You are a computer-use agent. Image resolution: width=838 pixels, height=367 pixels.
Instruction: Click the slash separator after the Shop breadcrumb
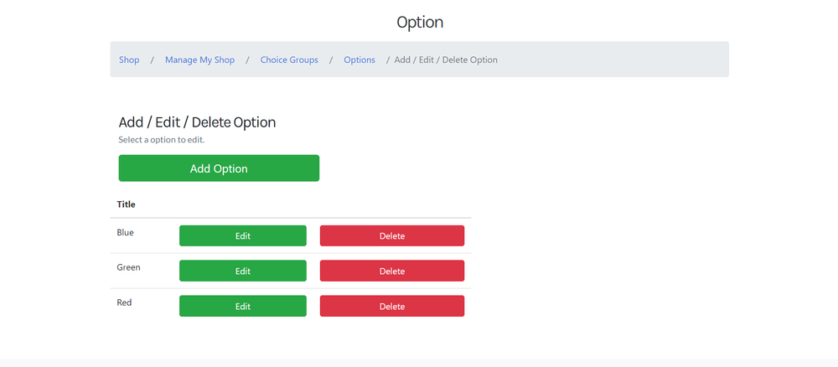point(153,59)
